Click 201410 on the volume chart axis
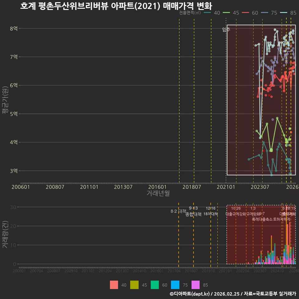The height and width of the screenshot is (299, 299). [x=140, y=271]
